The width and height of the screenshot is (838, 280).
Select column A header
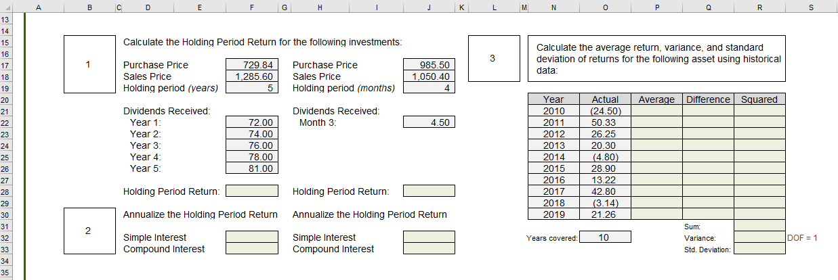tap(38, 7)
